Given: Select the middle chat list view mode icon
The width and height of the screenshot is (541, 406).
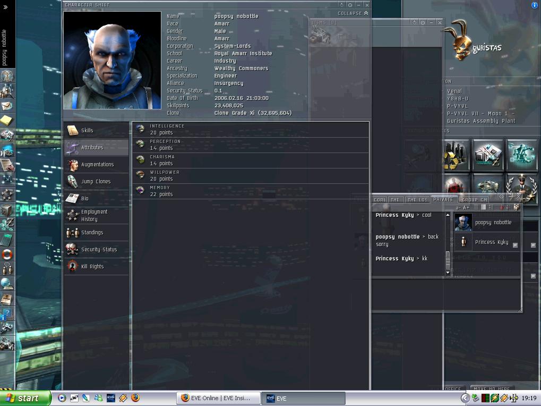Looking at the screenshot, I should [483, 207].
